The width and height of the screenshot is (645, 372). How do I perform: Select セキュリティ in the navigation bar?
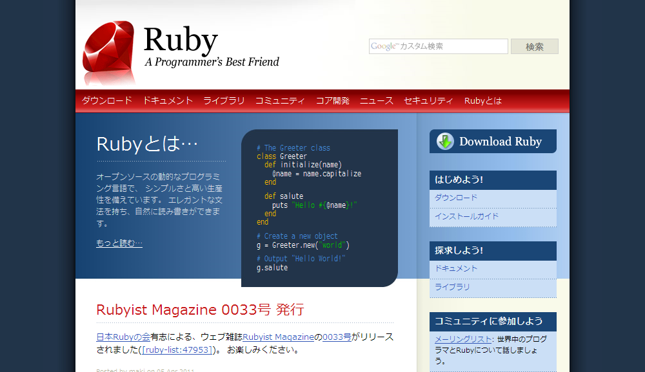pyautogui.click(x=428, y=100)
